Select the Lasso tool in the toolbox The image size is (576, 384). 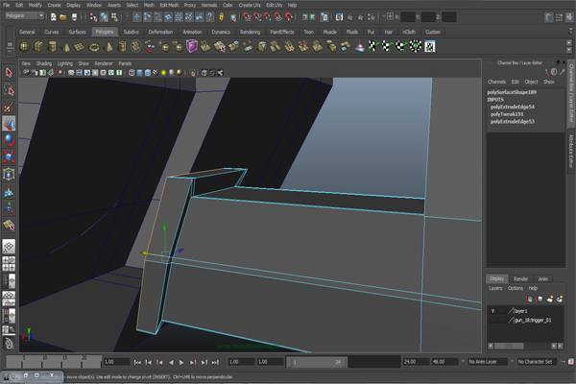(x=9, y=89)
